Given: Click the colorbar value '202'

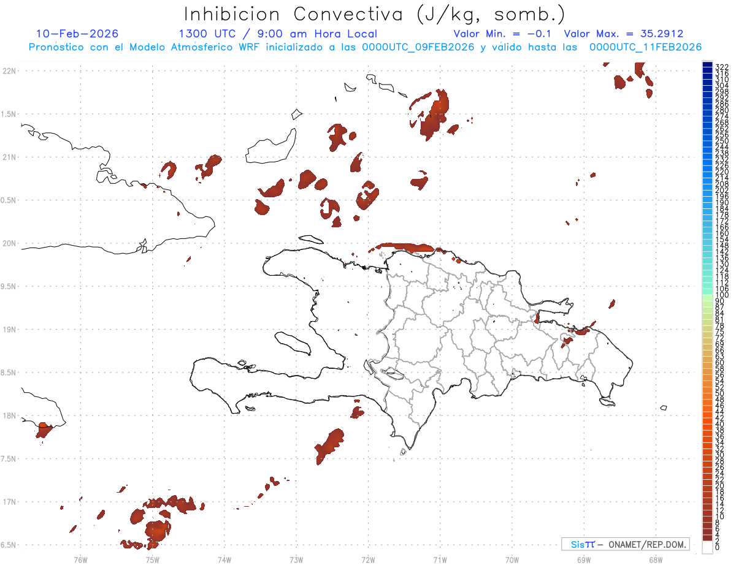Looking at the screenshot, I should [x=722, y=190].
